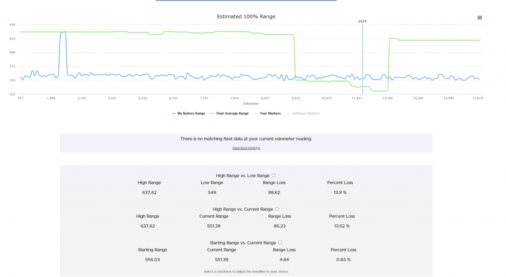The width and height of the screenshot is (506, 277).
Task: Click the odometer tick label 13,160
Action: pyautogui.click(x=387, y=98)
